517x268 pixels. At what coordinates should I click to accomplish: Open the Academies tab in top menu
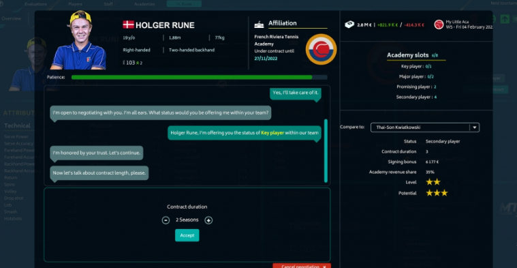[x=144, y=4]
